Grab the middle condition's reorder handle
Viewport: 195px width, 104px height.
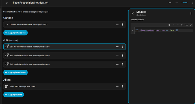point(117,55)
